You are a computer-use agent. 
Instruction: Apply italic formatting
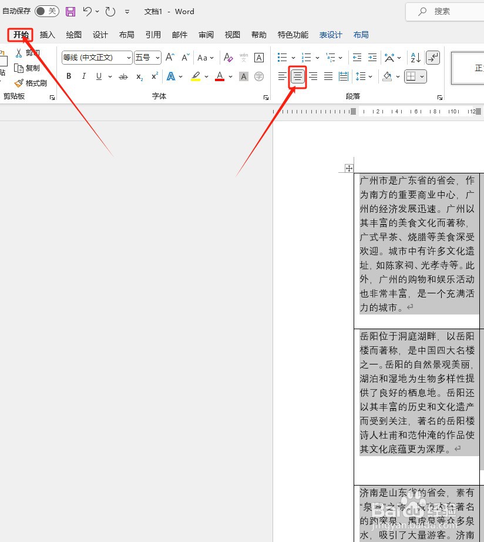[83, 76]
